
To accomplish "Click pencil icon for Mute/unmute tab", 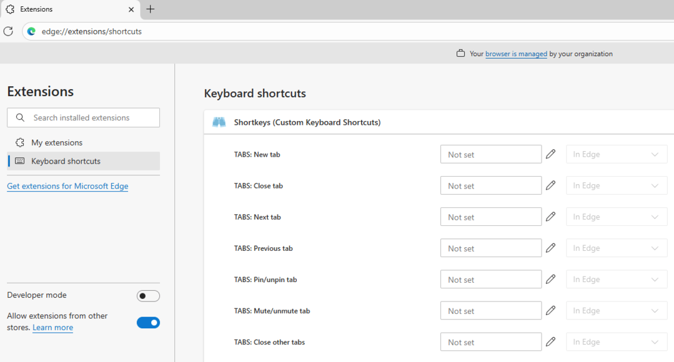I will tap(550, 310).
